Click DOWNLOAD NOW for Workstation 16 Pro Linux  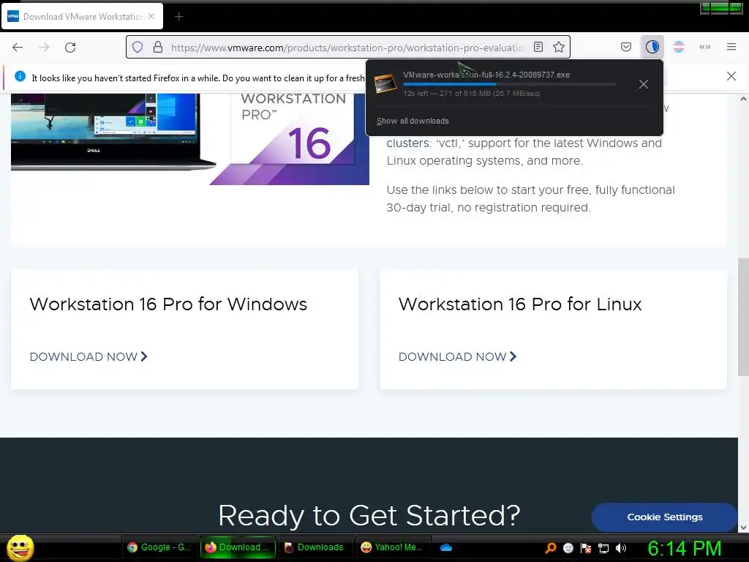click(458, 356)
